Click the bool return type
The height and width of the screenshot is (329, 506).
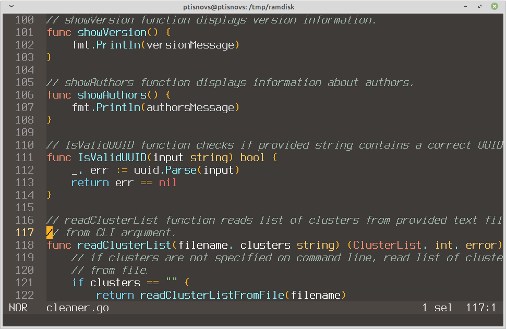click(x=252, y=158)
